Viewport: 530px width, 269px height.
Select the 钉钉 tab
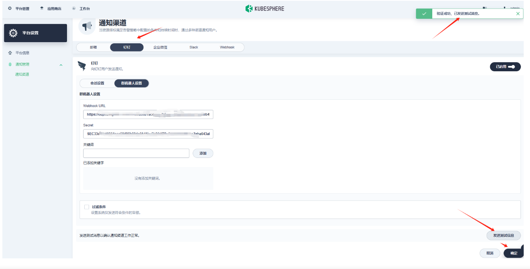tap(126, 47)
